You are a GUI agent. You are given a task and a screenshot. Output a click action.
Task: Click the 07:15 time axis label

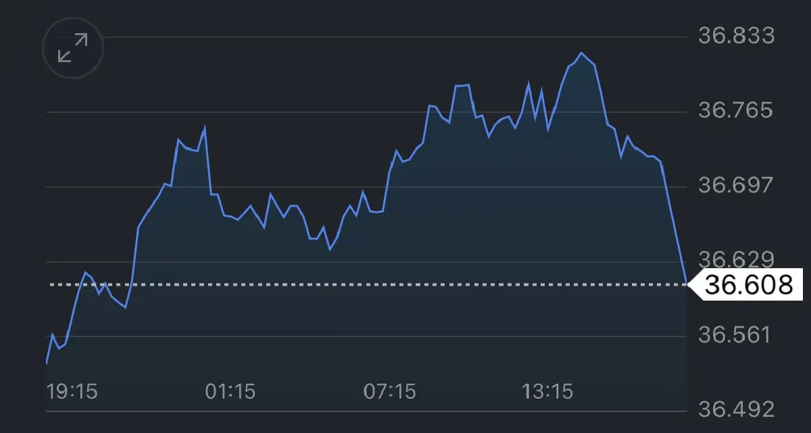click(391, 391)
